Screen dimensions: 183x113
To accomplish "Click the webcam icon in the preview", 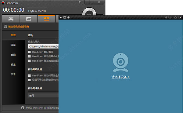I will pos(120,62).
